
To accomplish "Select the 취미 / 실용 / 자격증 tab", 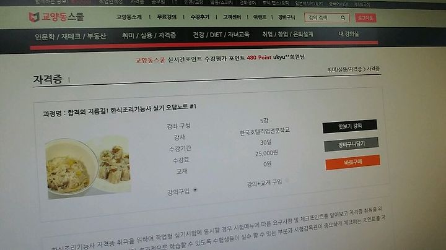I will tap(149, 35).
